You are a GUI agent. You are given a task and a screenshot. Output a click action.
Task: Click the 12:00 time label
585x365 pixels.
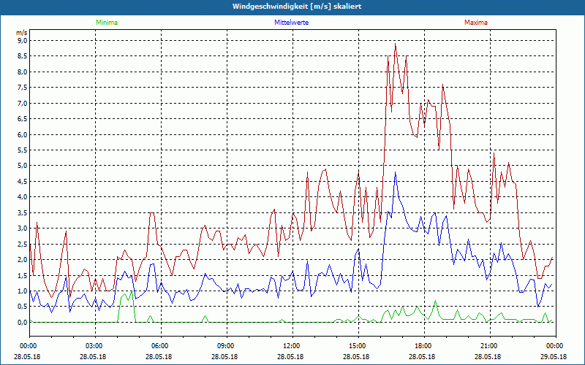[292, 346]
